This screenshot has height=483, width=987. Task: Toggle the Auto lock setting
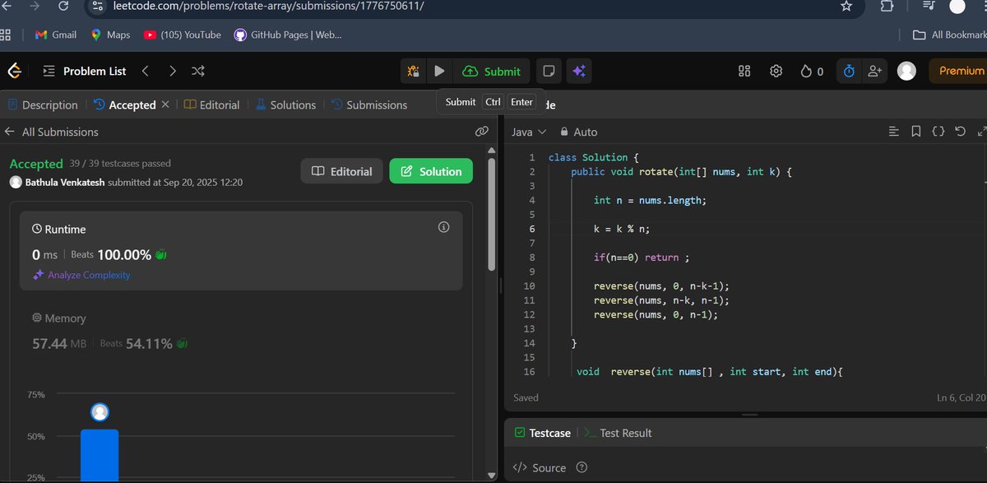pos(578,132)
